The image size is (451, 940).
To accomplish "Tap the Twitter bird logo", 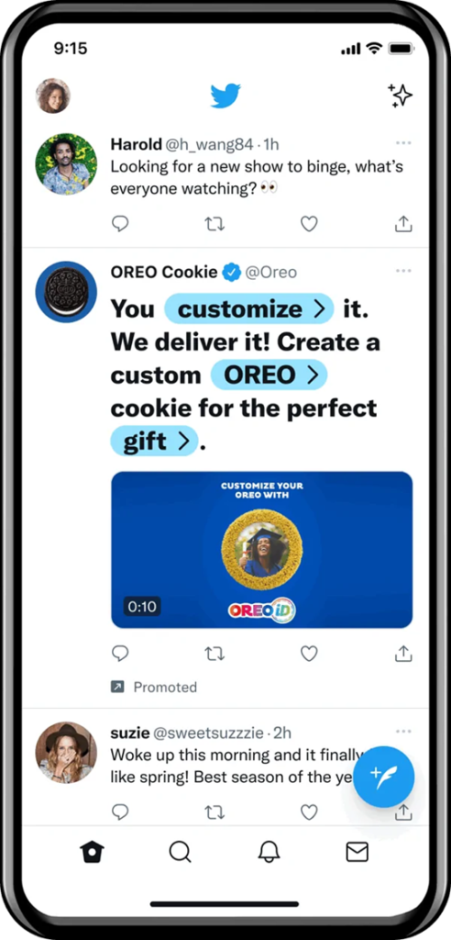I will pos(225,95).
